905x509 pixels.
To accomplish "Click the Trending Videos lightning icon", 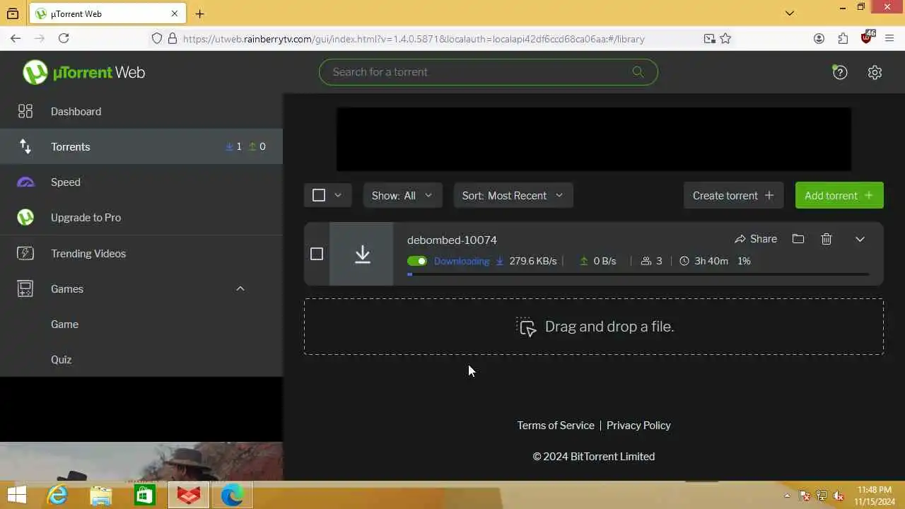I will pyautogui.click(x=25, y=253).
